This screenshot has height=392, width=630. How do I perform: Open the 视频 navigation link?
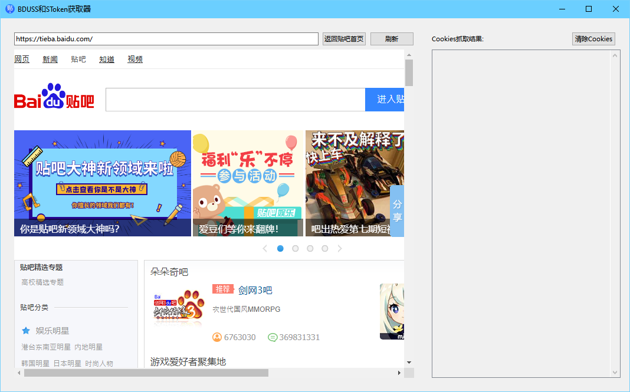click(135, 59)
